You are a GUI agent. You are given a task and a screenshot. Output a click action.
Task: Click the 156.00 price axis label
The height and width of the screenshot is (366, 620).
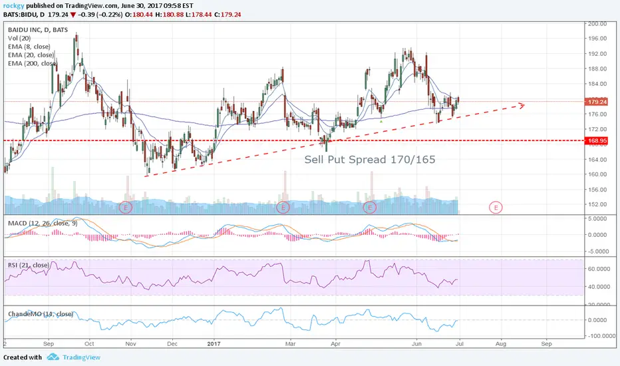(597, 190)
